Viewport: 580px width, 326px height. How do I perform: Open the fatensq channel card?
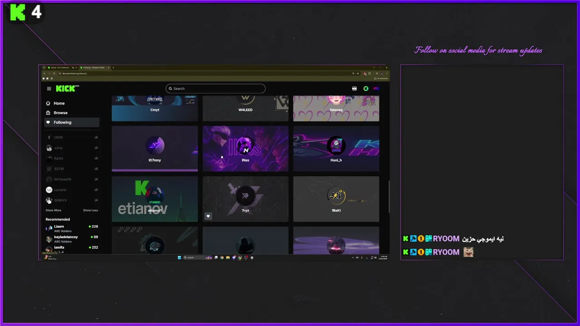(x=336, y=109)
